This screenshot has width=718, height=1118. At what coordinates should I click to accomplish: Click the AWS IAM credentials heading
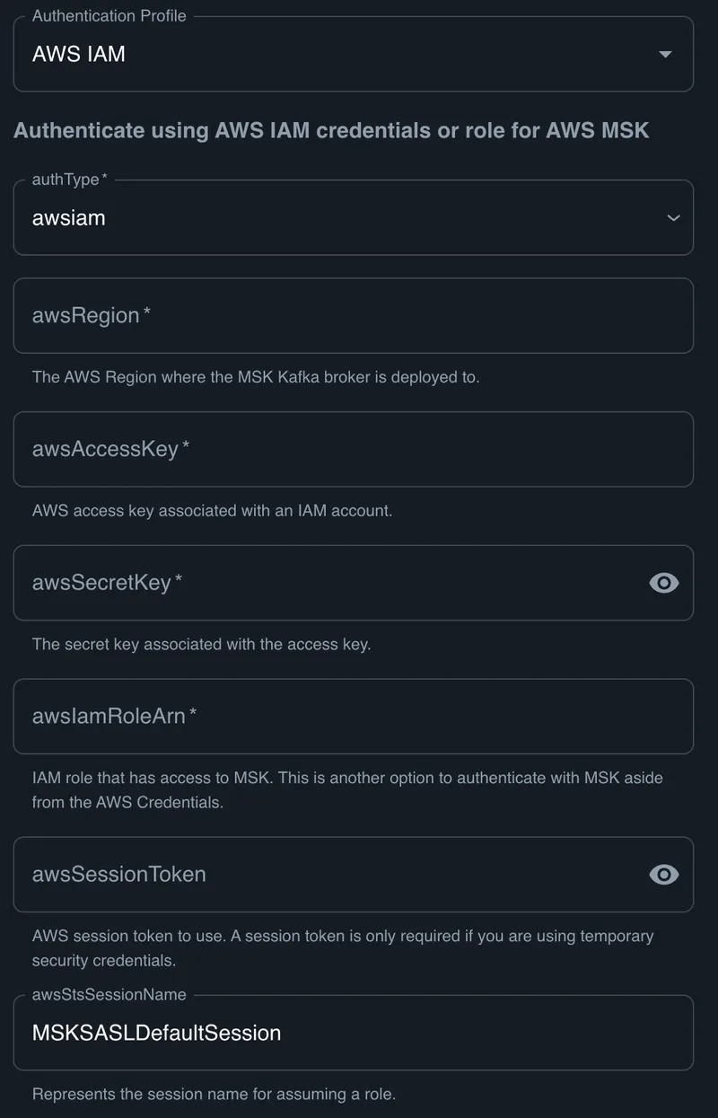[331, 130]
